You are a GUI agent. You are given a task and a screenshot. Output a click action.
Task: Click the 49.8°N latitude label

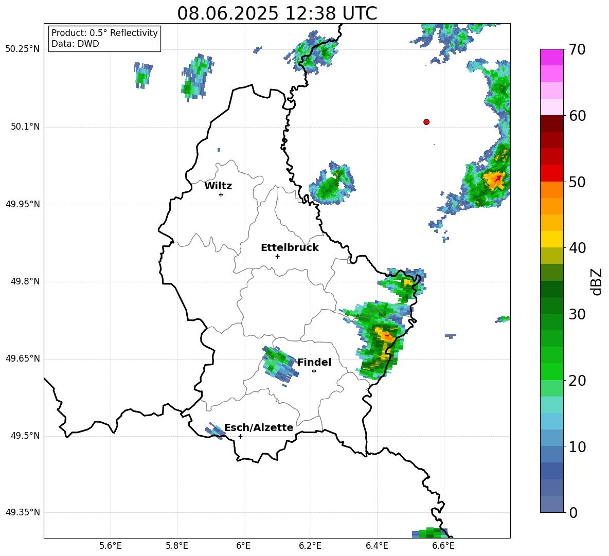tap(25, 281)
